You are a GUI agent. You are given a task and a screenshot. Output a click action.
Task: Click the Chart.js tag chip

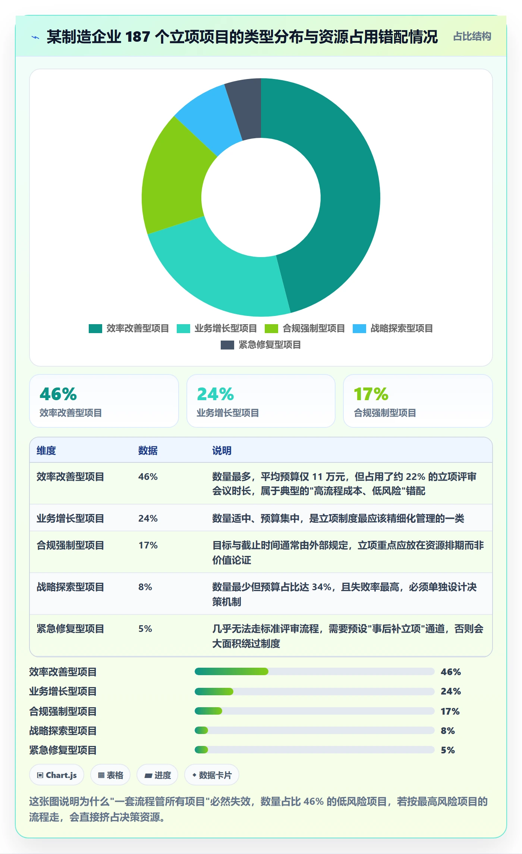[57, 775]
